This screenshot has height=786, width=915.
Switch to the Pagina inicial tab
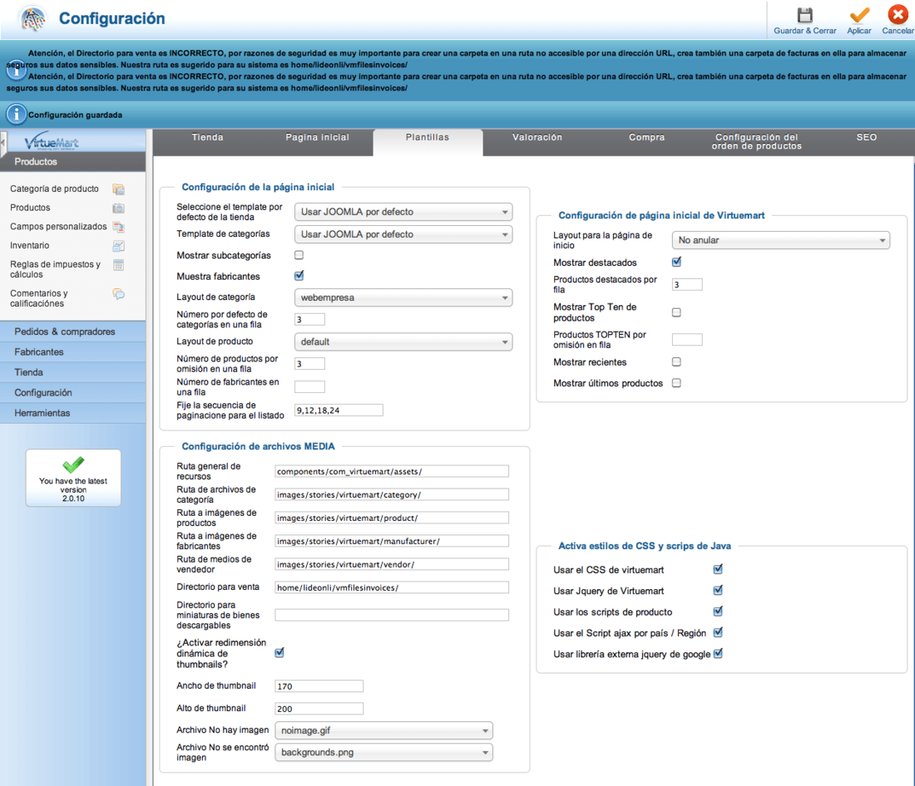(x=318, y=138)
